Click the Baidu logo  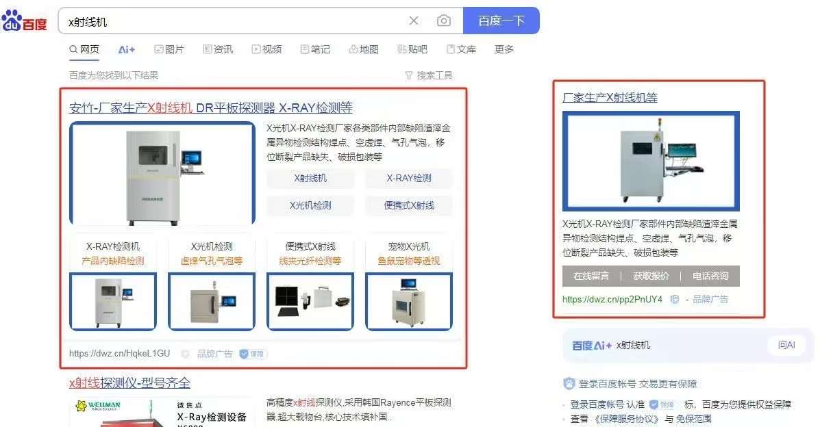[25, 21]
